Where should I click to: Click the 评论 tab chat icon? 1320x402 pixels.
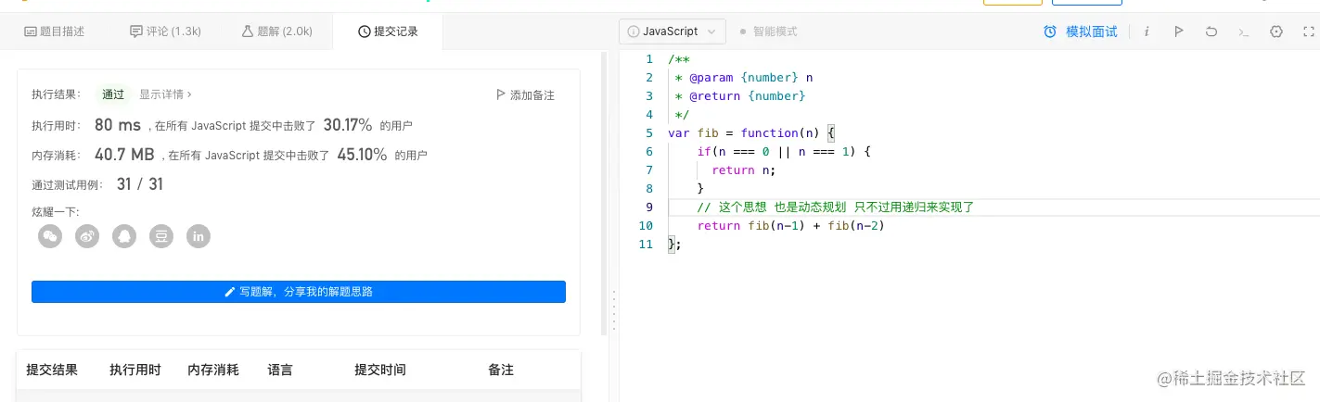pyautogui.click(x=136, y=31)
